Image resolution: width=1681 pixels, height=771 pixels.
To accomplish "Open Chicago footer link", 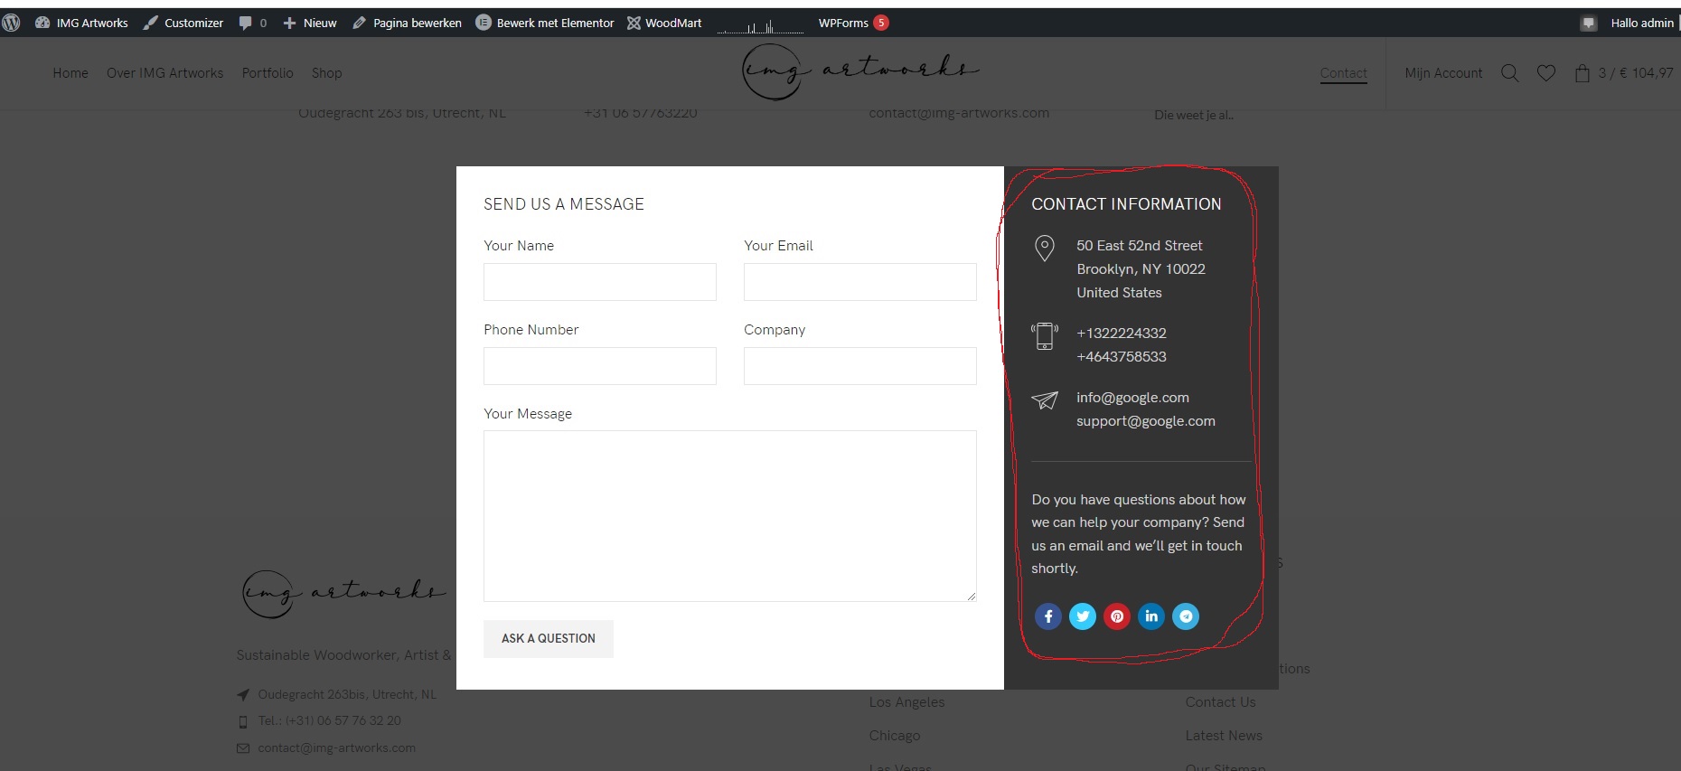I will tap(895, 736).
